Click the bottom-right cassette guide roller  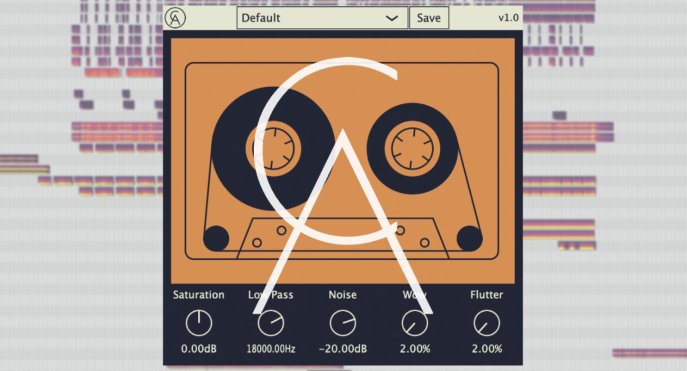point(469,239)
